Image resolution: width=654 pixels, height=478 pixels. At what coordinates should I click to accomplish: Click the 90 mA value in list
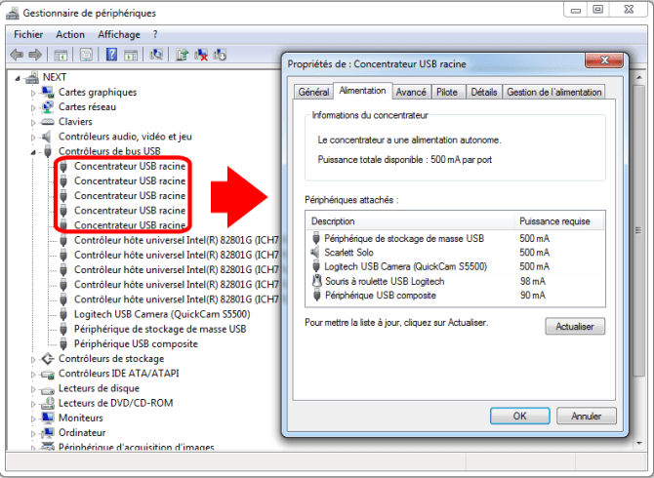533,295
